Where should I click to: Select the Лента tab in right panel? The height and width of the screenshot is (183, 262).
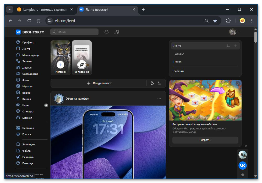point(205,46)
